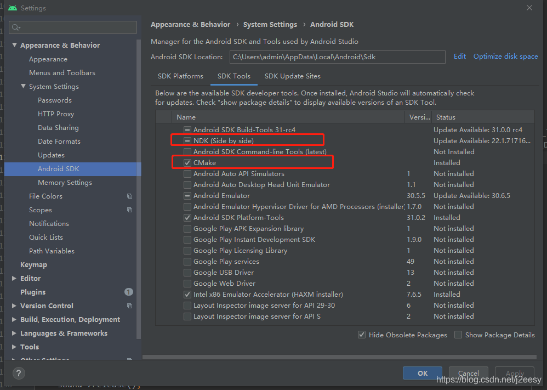The width and height of the screenshot is (547, 390).
Task: Open Data Sharing settings
Action: pyautogui.click(x=58, y=127)
